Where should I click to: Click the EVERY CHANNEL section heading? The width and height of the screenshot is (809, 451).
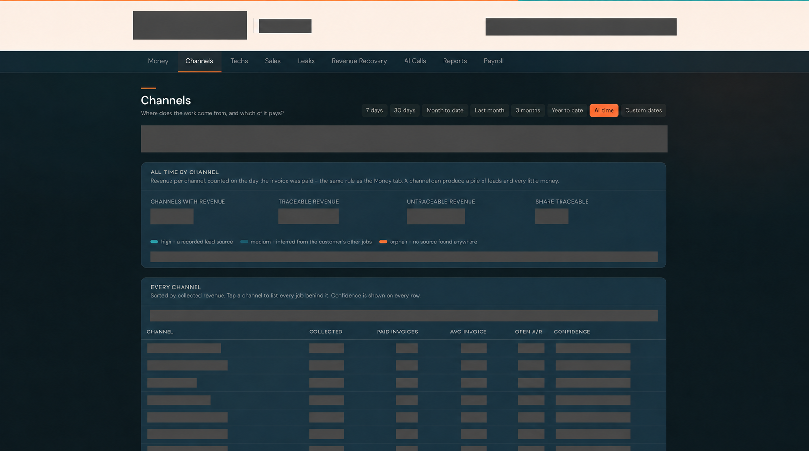tap(176, 287)
